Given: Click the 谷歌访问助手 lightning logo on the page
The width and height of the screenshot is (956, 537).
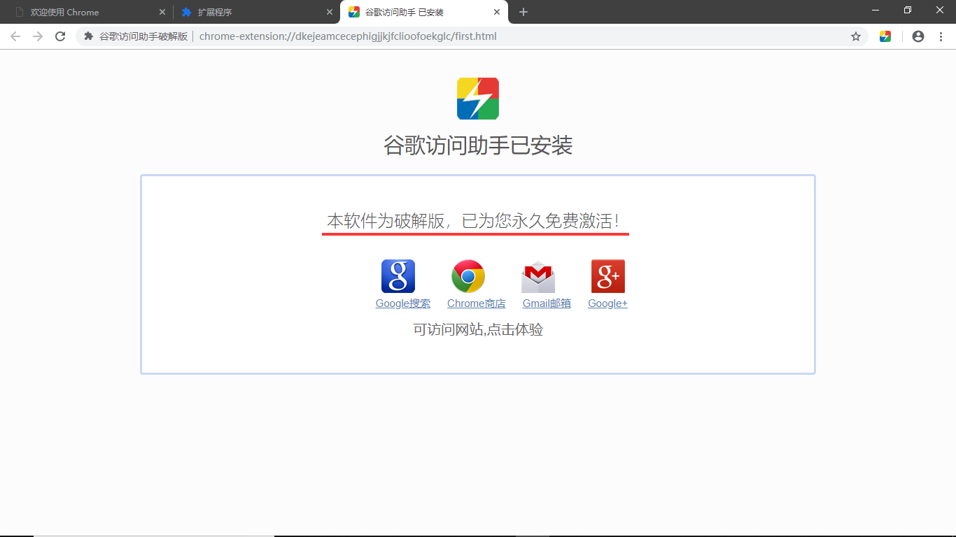Looking at the screenshot, I should 478,99.
